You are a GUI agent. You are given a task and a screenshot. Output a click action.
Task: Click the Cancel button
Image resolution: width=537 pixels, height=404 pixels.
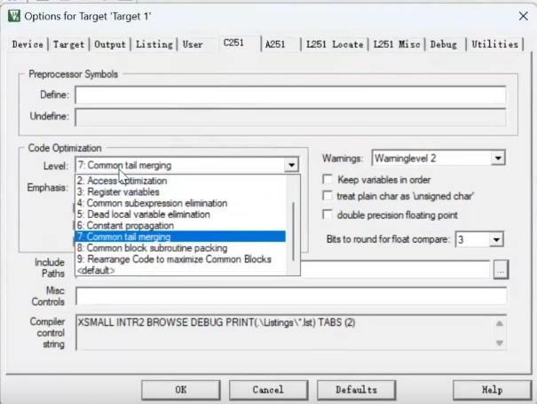(x=267, y=390)
